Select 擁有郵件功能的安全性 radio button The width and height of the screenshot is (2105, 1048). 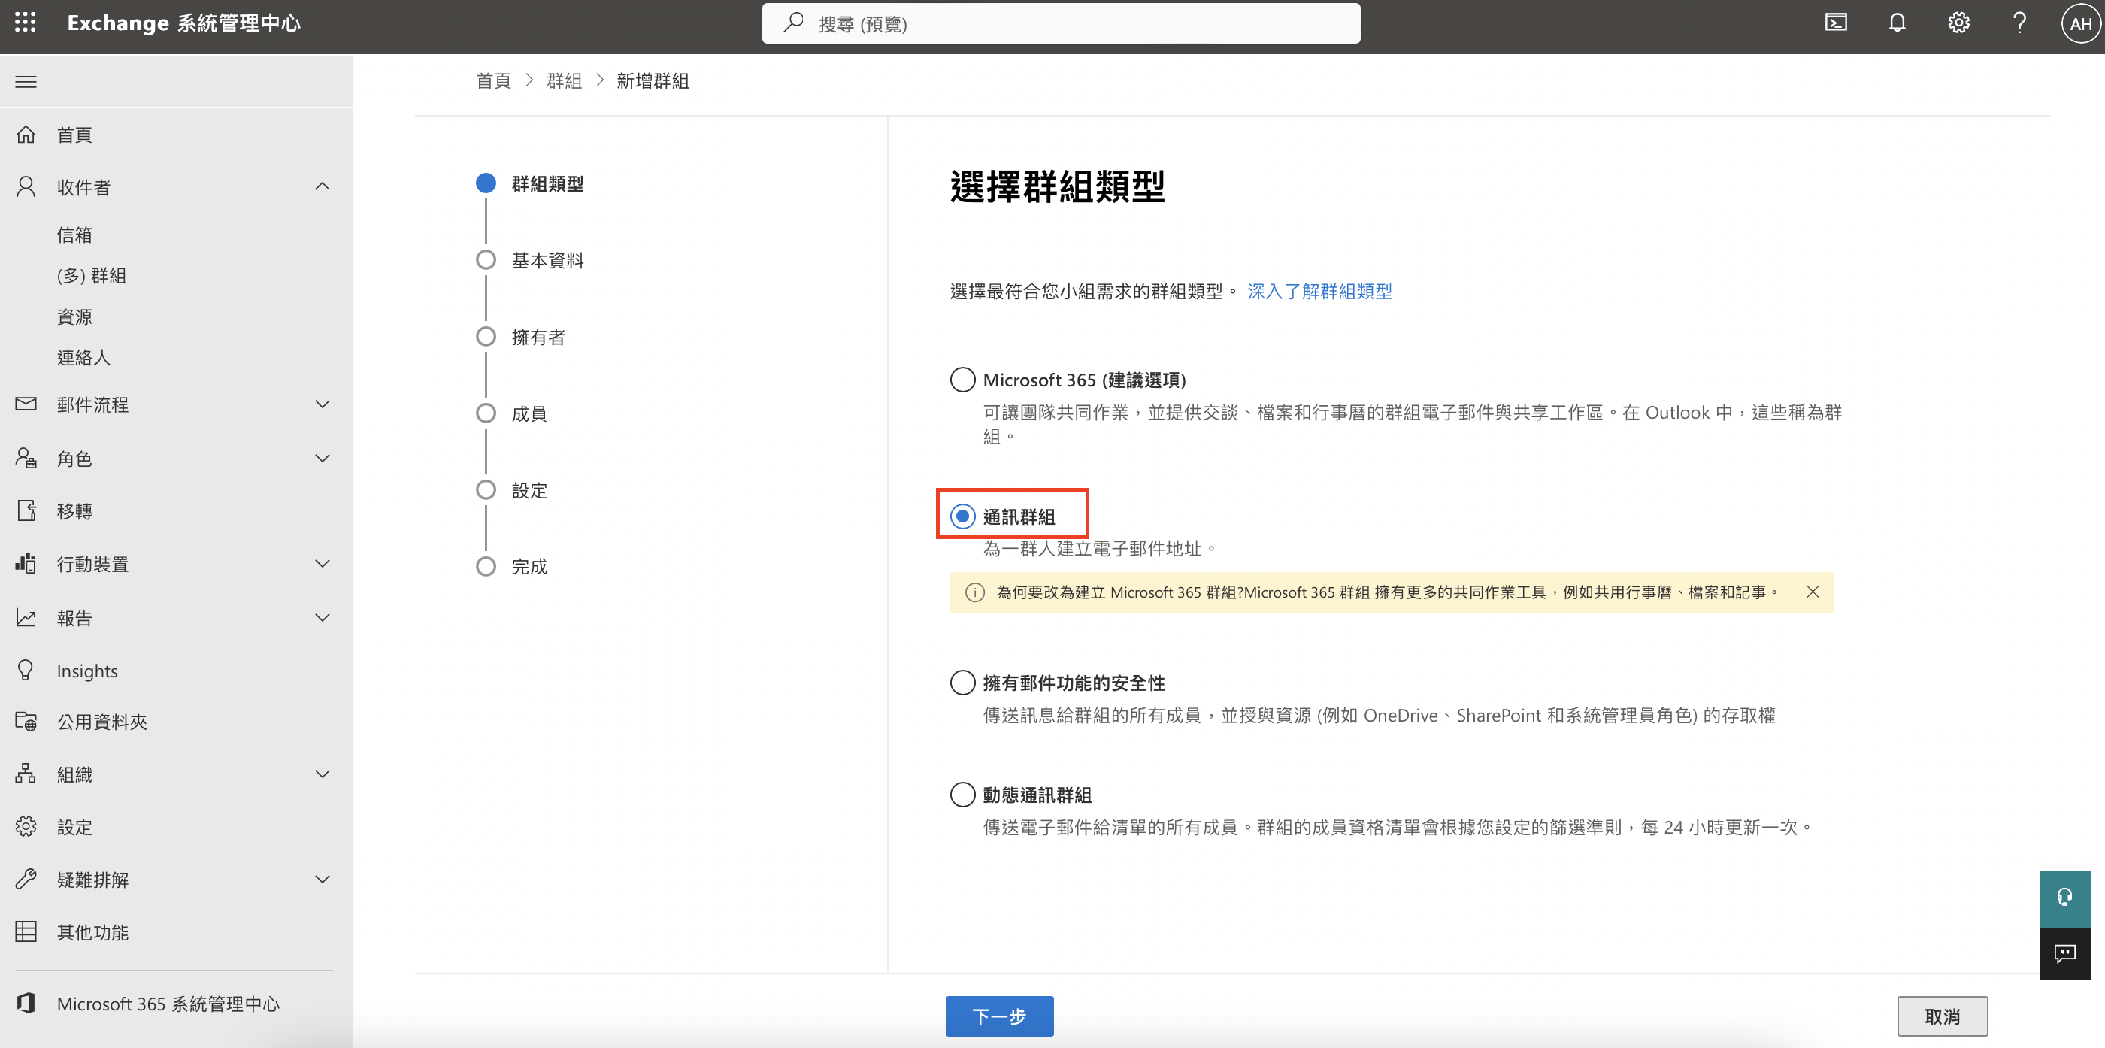(x=962, y=683)
